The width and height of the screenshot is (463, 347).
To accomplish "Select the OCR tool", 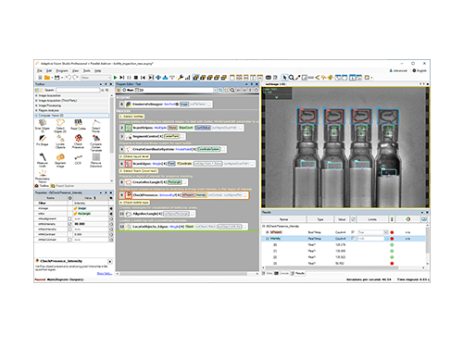I will point(78,159).
